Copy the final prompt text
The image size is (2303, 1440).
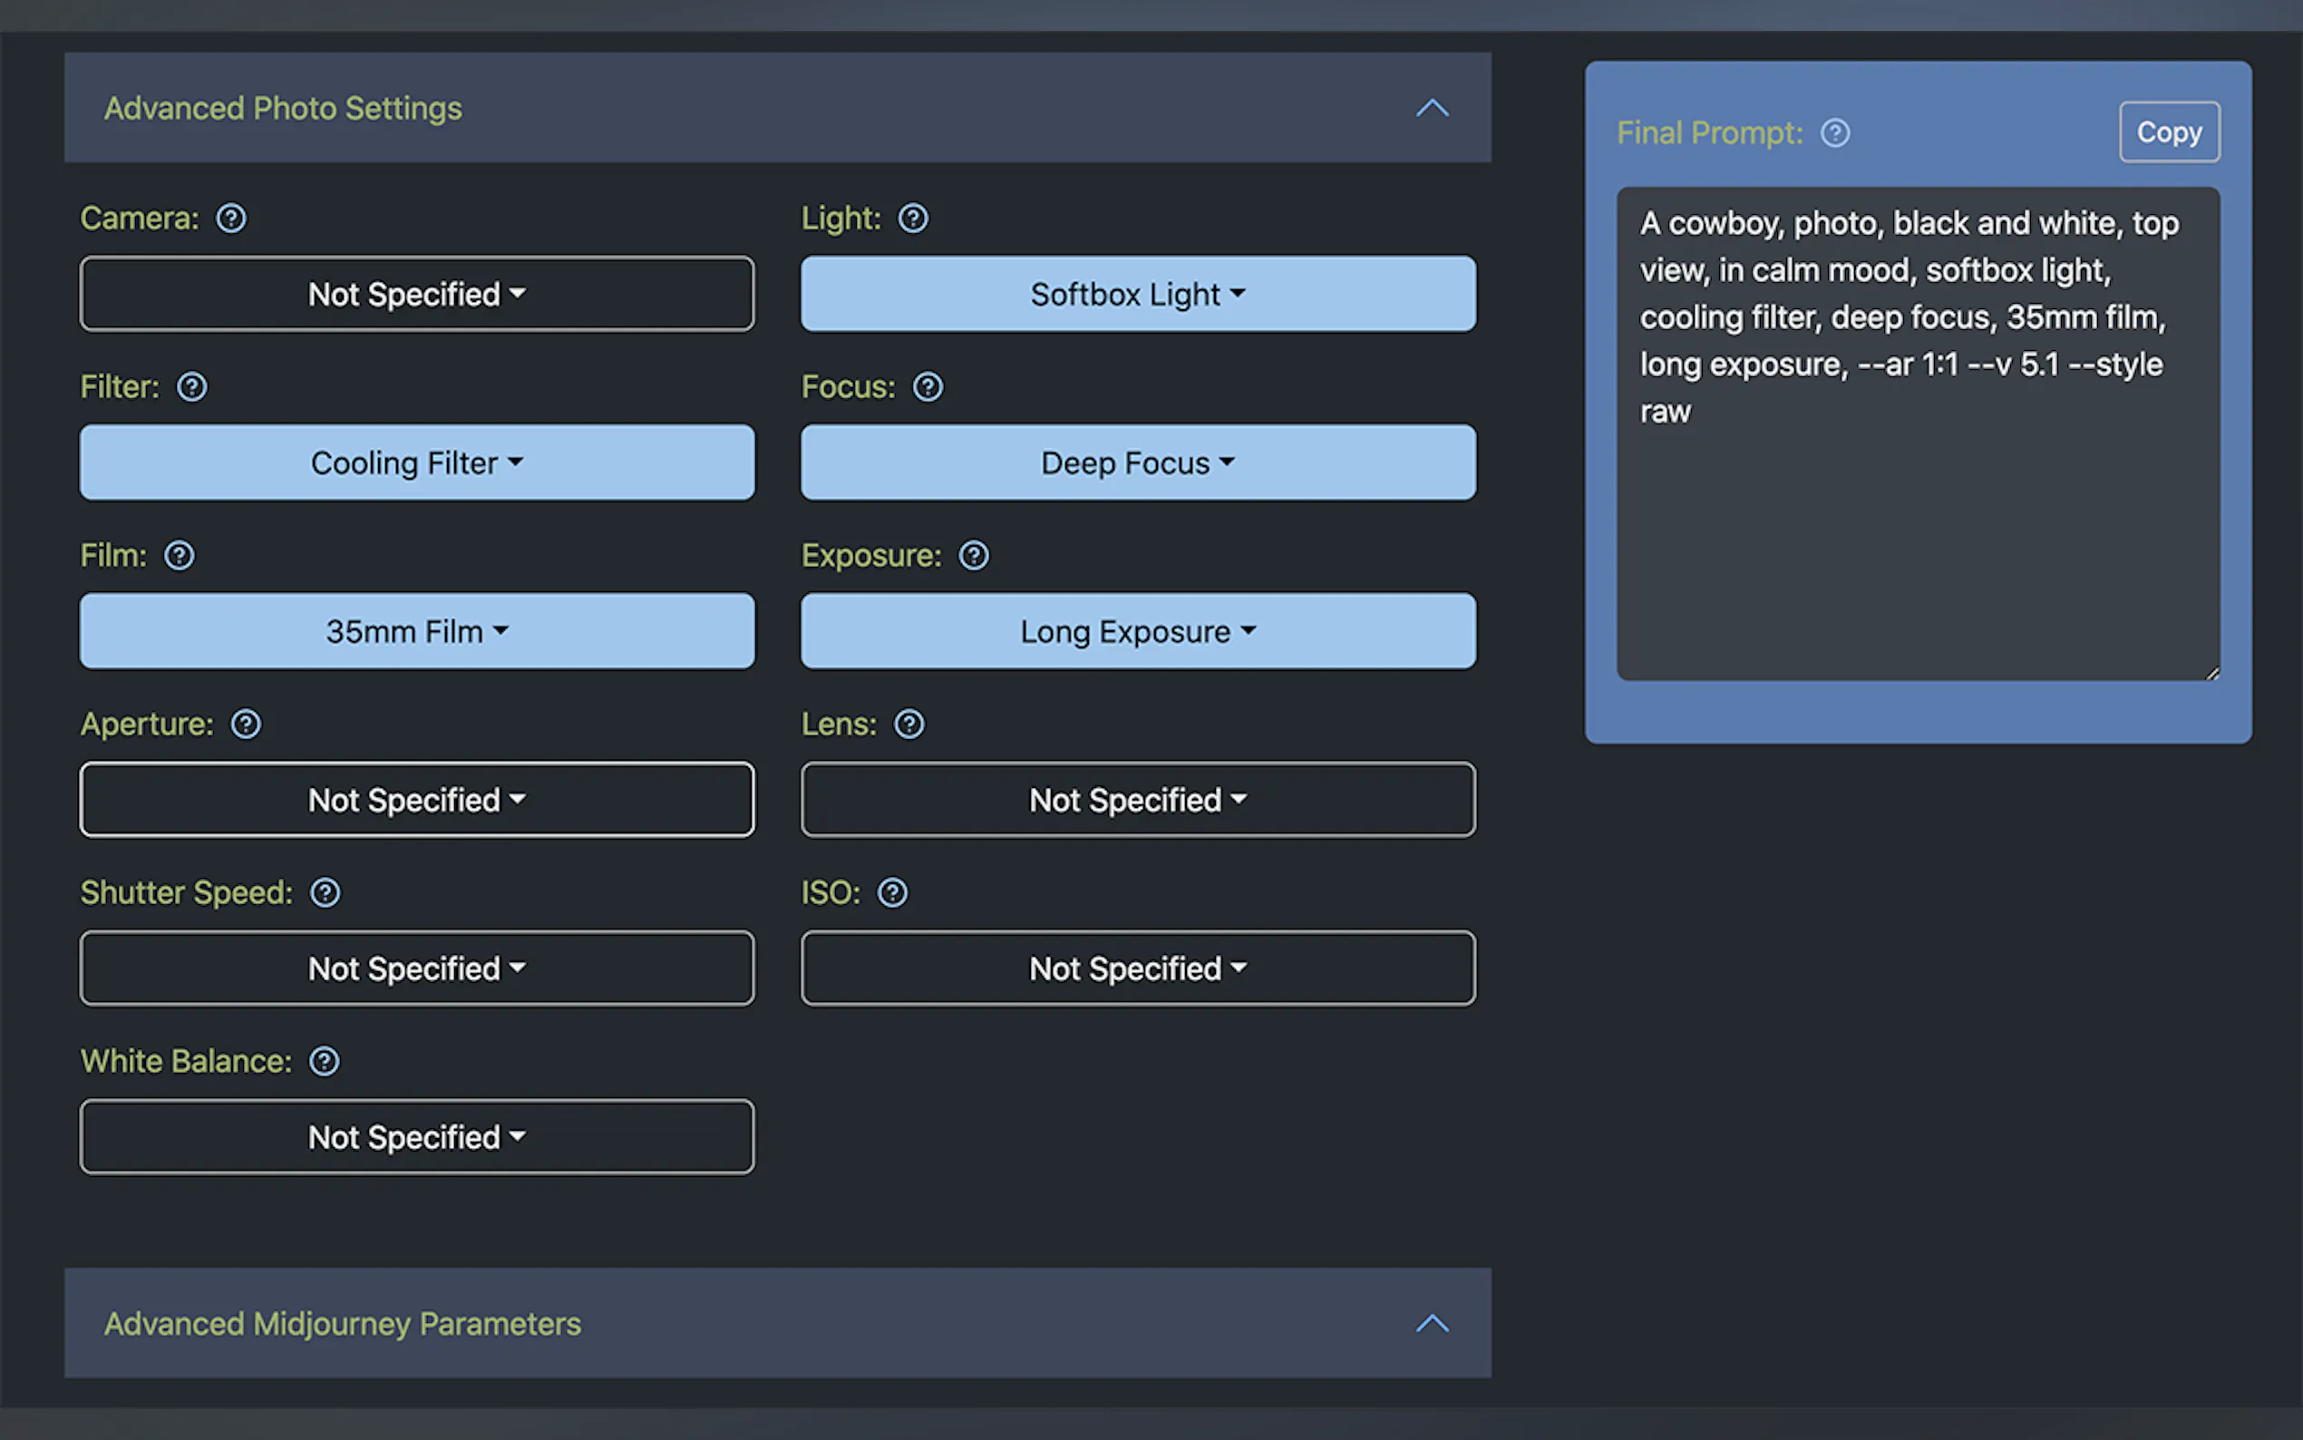tap(2169, 131)
